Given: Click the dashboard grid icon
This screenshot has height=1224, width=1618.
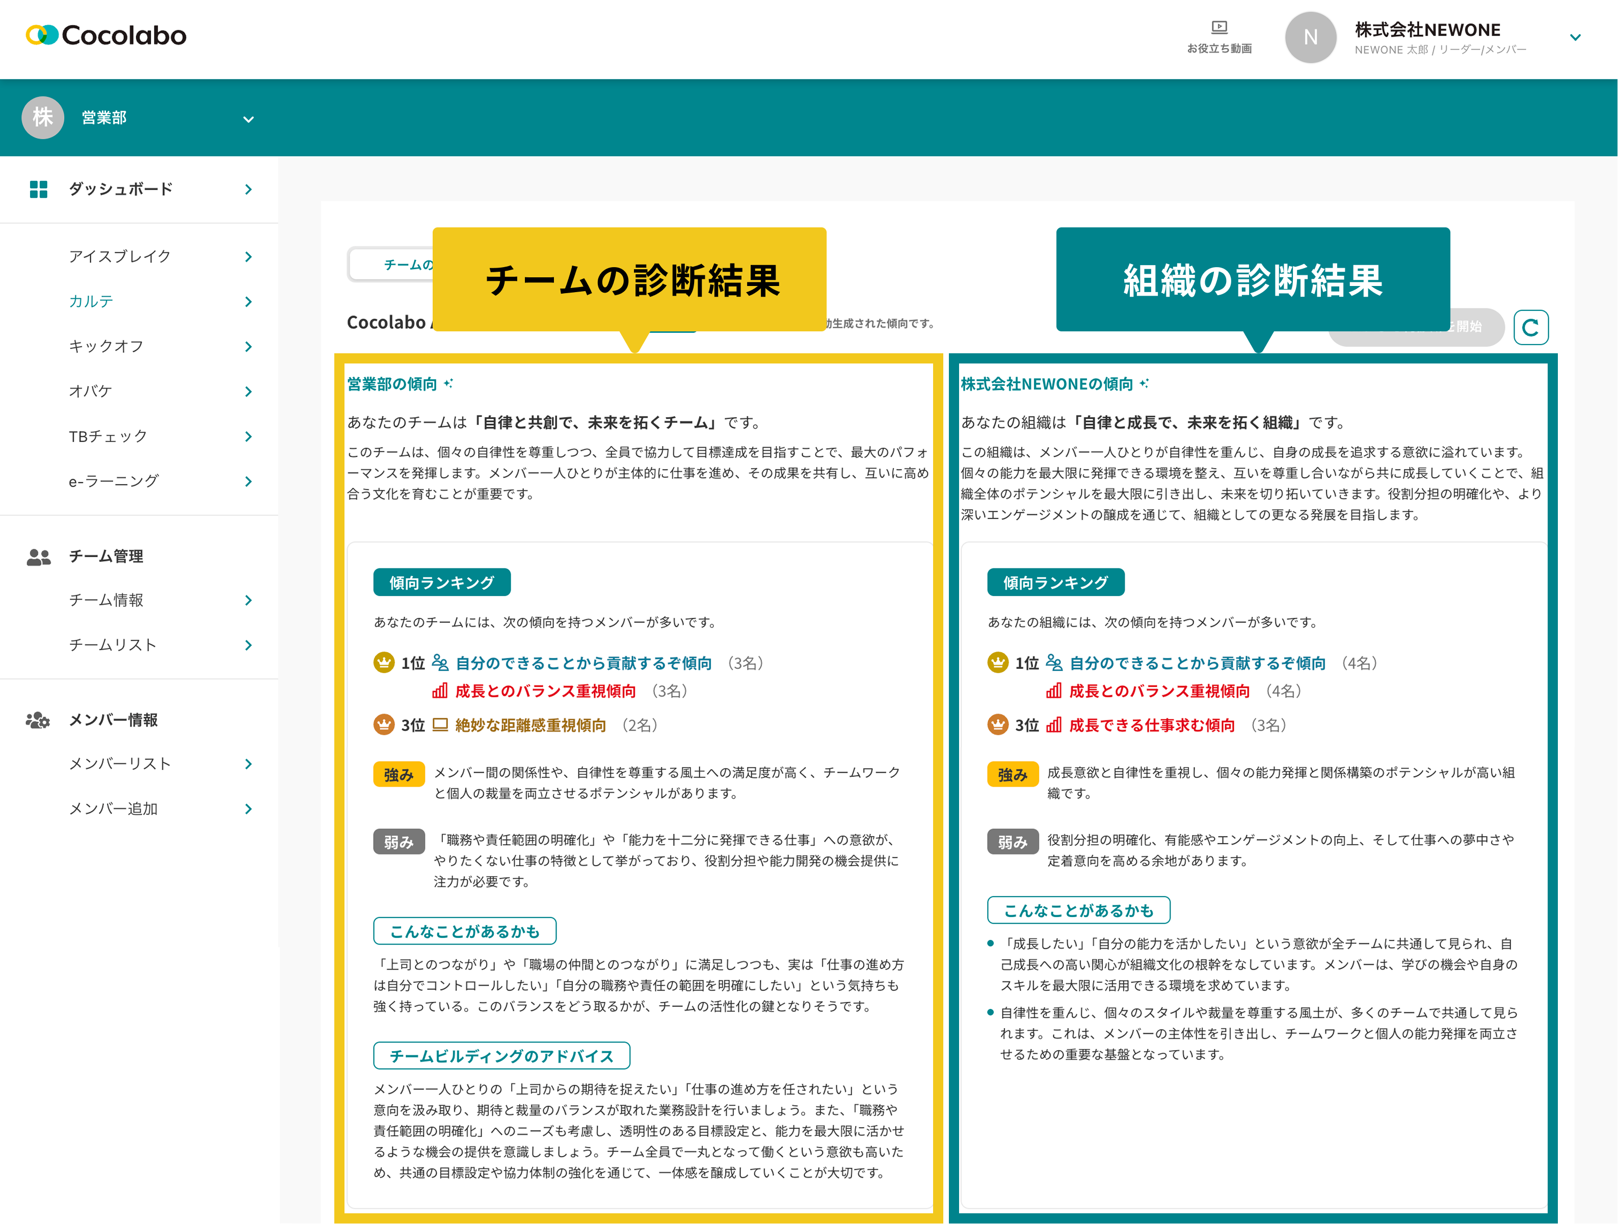Looking at the screenshot, I should pyautogui.click(x=38, y=190).
